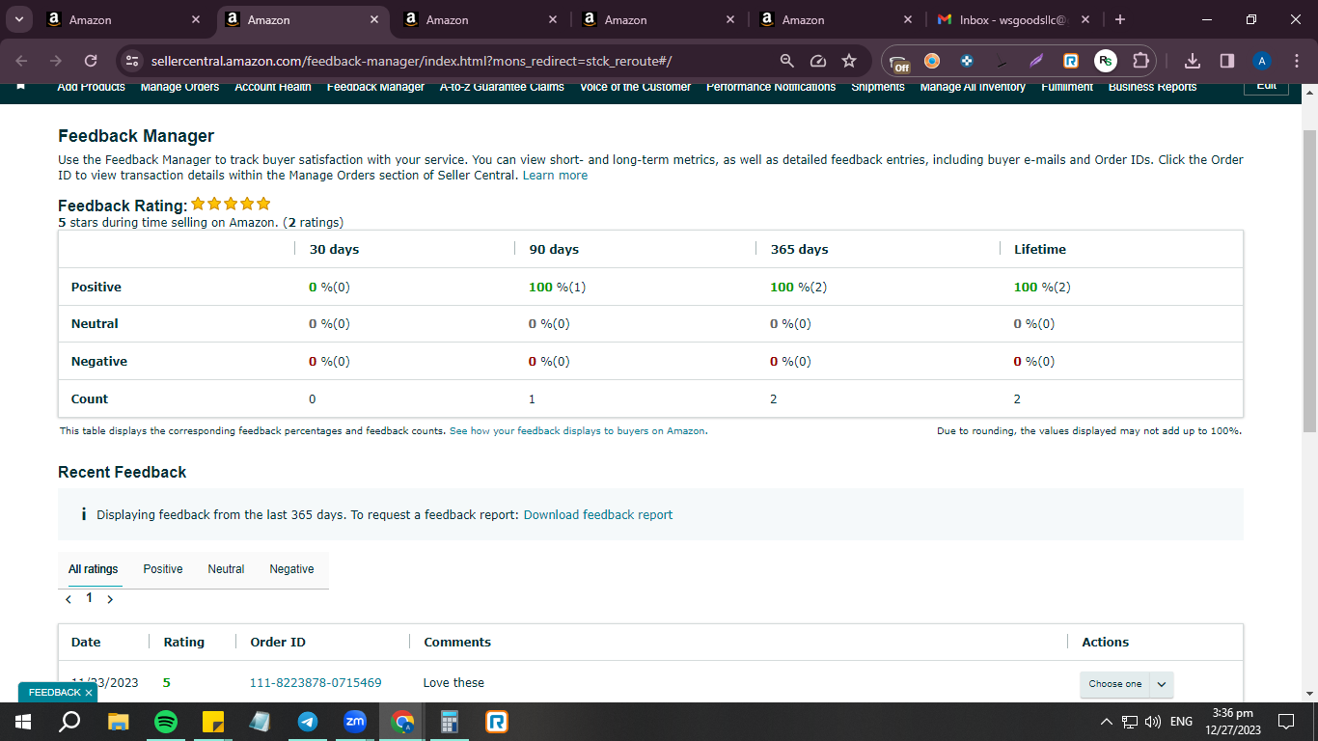Open 'See how your feedback displays' link
The height and width of the screenshot is (741, 1318).
pyautogui.click(x=578, y=431)
